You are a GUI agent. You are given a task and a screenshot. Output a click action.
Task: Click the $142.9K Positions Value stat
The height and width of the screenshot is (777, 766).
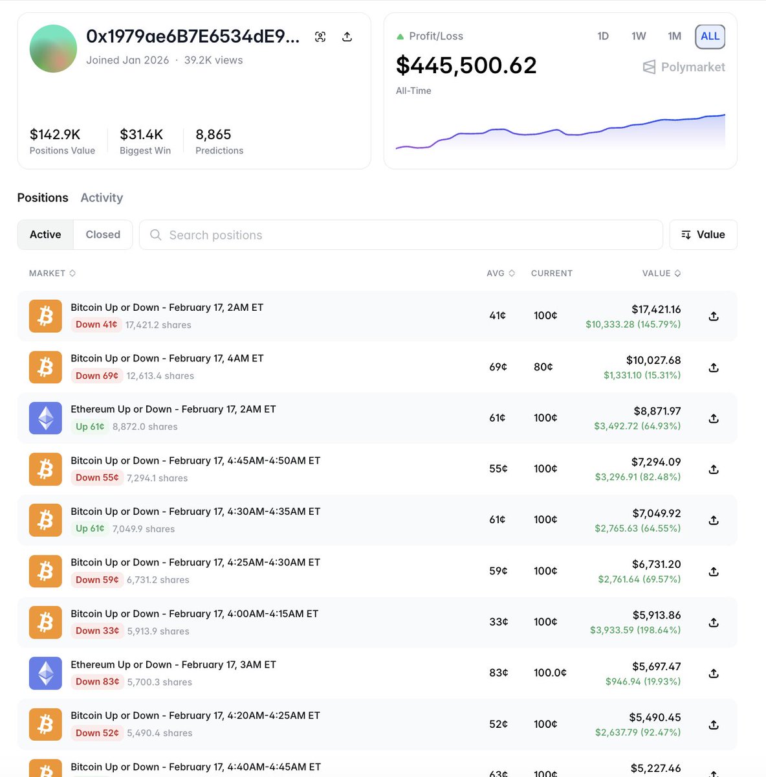point(62,141)
